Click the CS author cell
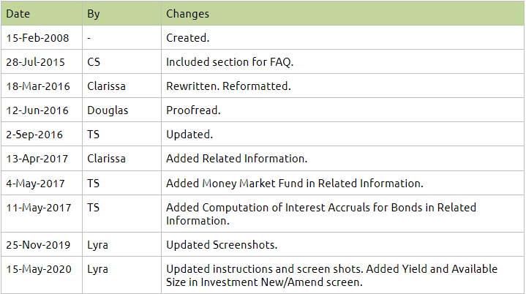 (94, 61)
